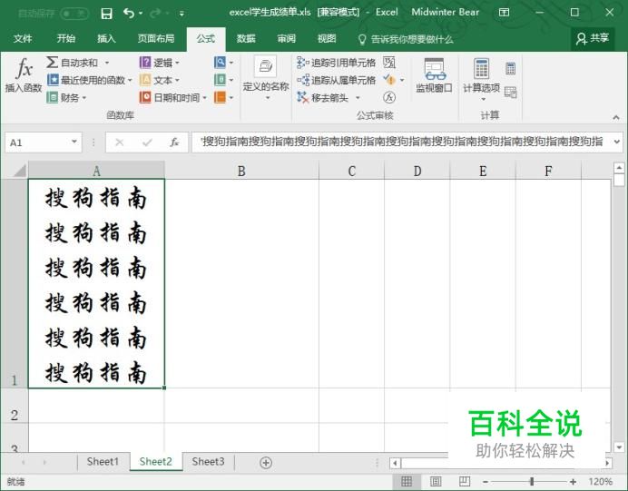
Task: Click the Defined Names icon
Action: point(266,65)
